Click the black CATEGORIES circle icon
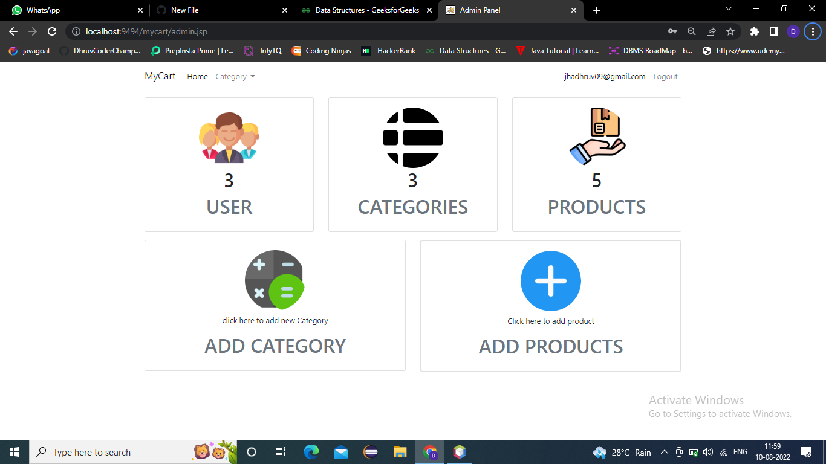The width and height of the screenshot is (826, 464). 412,138
